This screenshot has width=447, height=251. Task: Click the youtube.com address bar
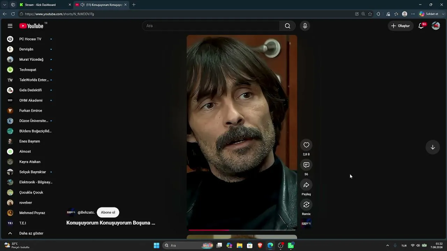pos(185,14)
